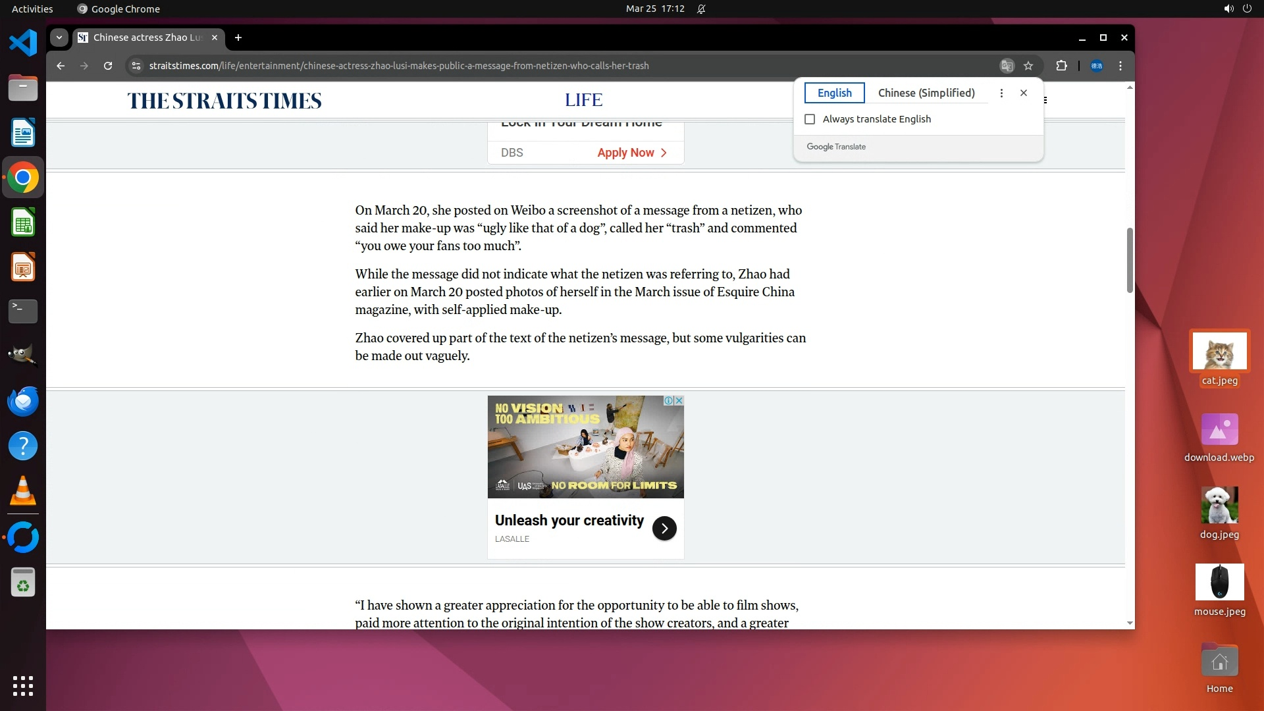This screenshot has height=711, width=1264.
Task: Open a new Chrome tab
Action: coord(238,38)
